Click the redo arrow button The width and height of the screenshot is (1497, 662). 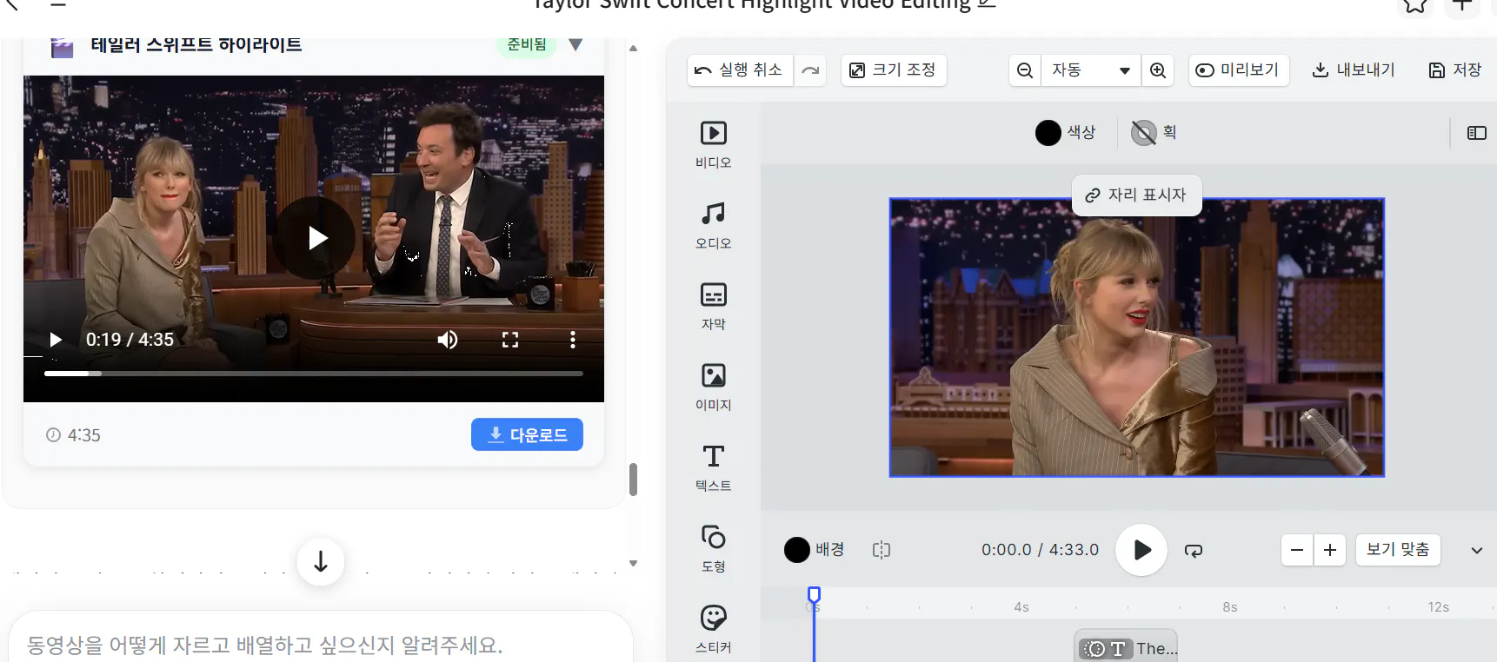pos(810,70)
